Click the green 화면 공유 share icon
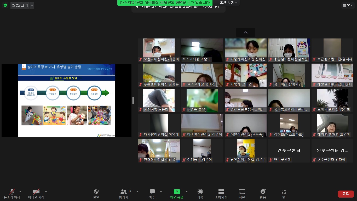The width and height of the screenshot is (357, 201). pyautogui.click(x=177, y=192)
